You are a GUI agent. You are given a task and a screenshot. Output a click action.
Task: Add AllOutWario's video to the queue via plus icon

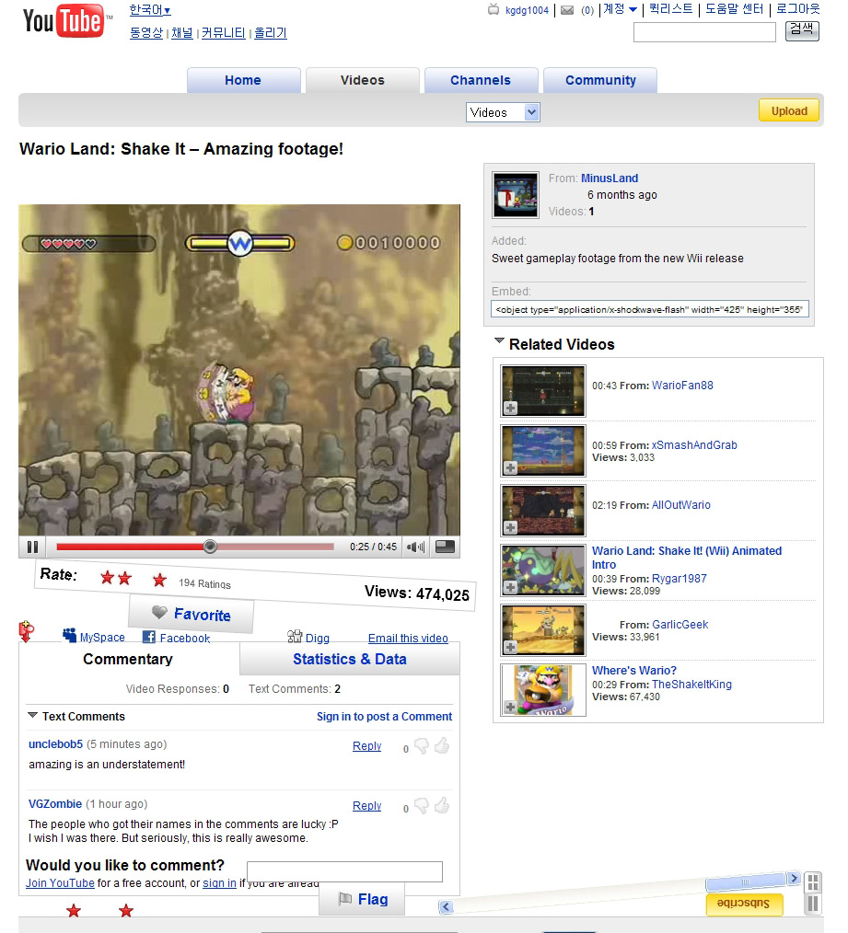click(510, 527)
